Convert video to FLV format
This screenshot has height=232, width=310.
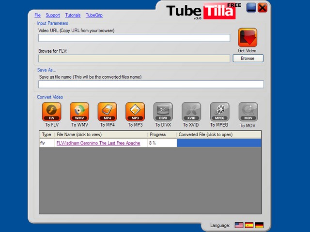[52, 112]
